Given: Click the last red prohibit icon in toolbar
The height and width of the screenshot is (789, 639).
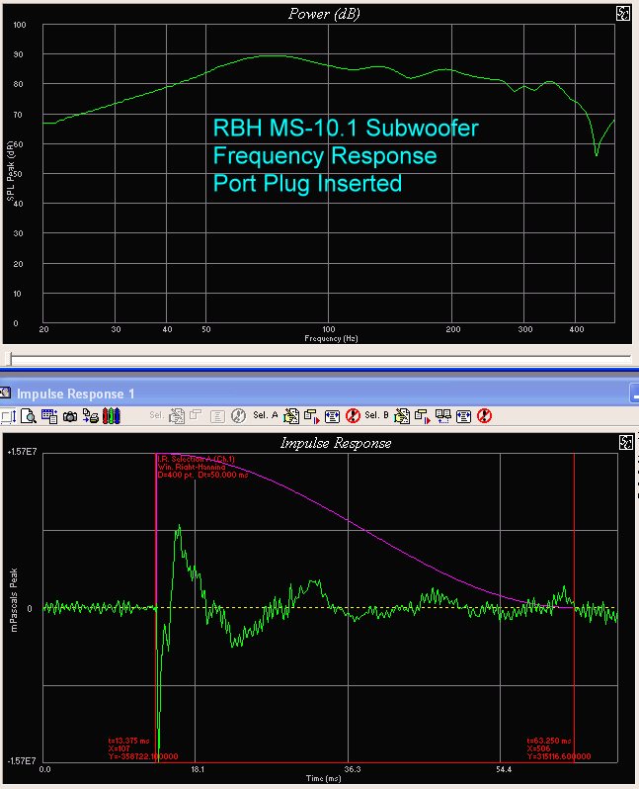Looking at the screenshot, I should 484,416.
